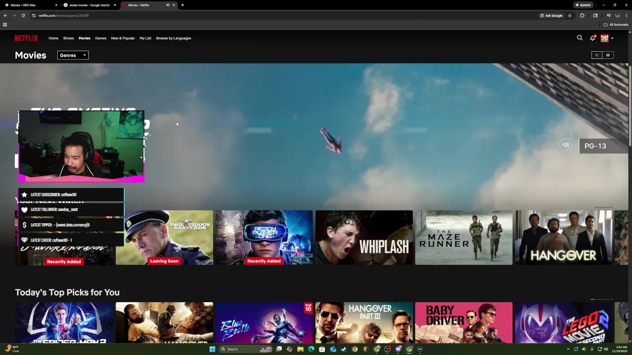
Task: Open Inglourious Basterds thumbnail
Action: point(164,238)
